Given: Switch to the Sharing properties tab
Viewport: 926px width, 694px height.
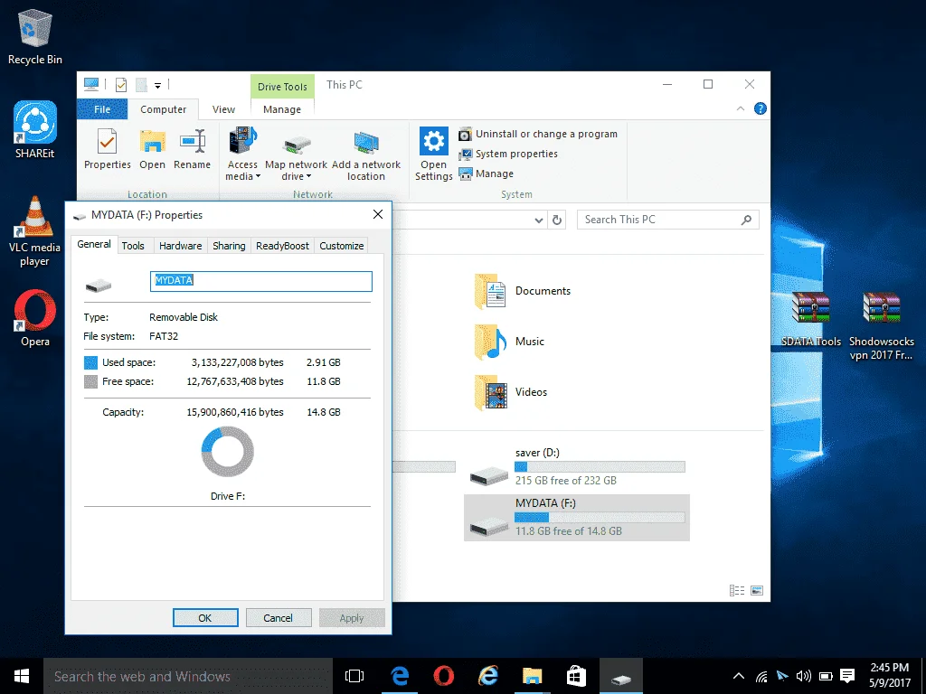Looking at the screenshot, I should click(229, 246).
